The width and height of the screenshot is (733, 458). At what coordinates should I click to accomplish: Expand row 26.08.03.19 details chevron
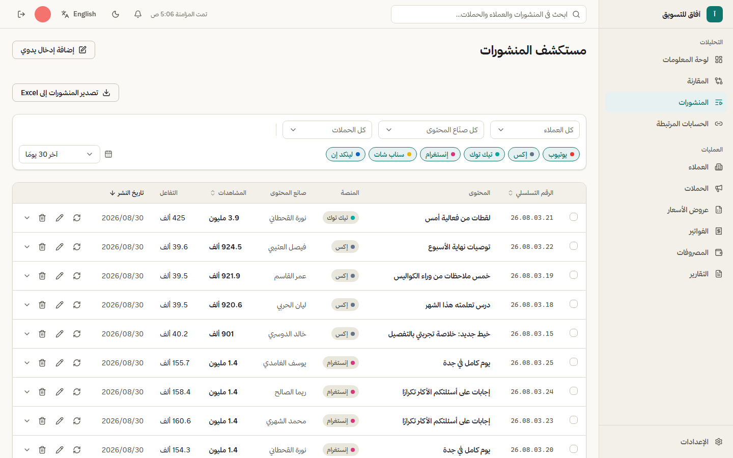(x=27, y=276)
